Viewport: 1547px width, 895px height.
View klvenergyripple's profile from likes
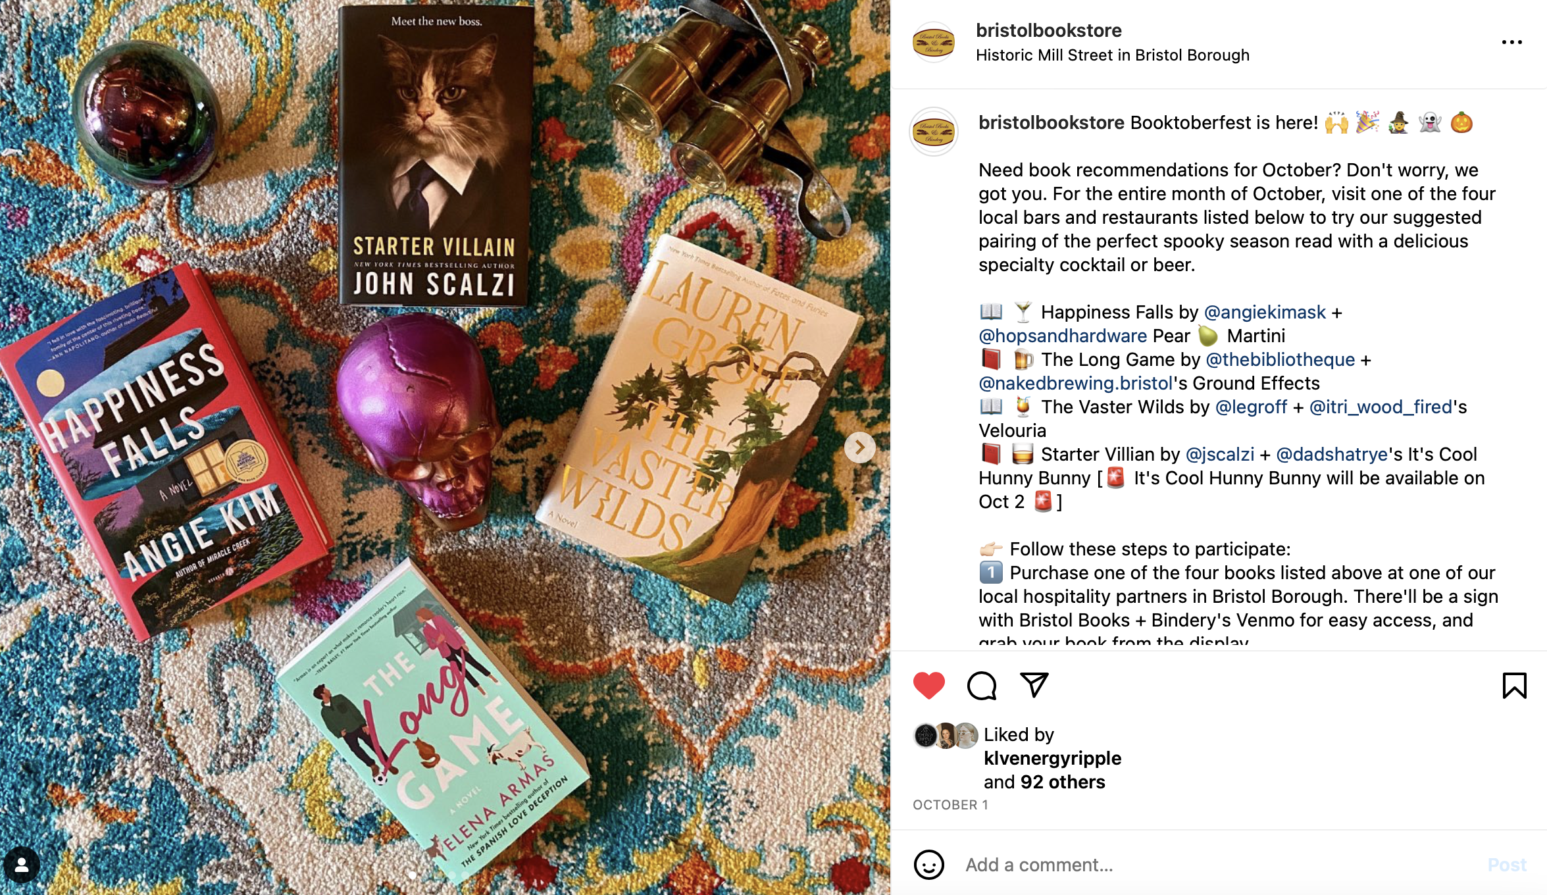[x=1052, y=758]
